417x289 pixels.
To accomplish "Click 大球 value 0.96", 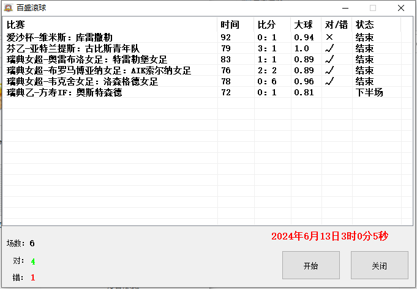I will pyautogui.click(x=304, y=81).
